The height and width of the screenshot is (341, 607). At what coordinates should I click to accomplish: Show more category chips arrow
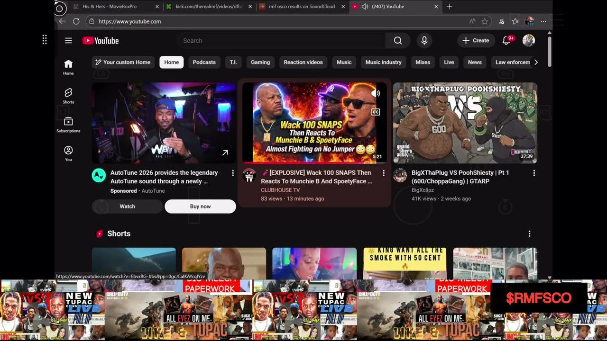[x=536, y=62]
